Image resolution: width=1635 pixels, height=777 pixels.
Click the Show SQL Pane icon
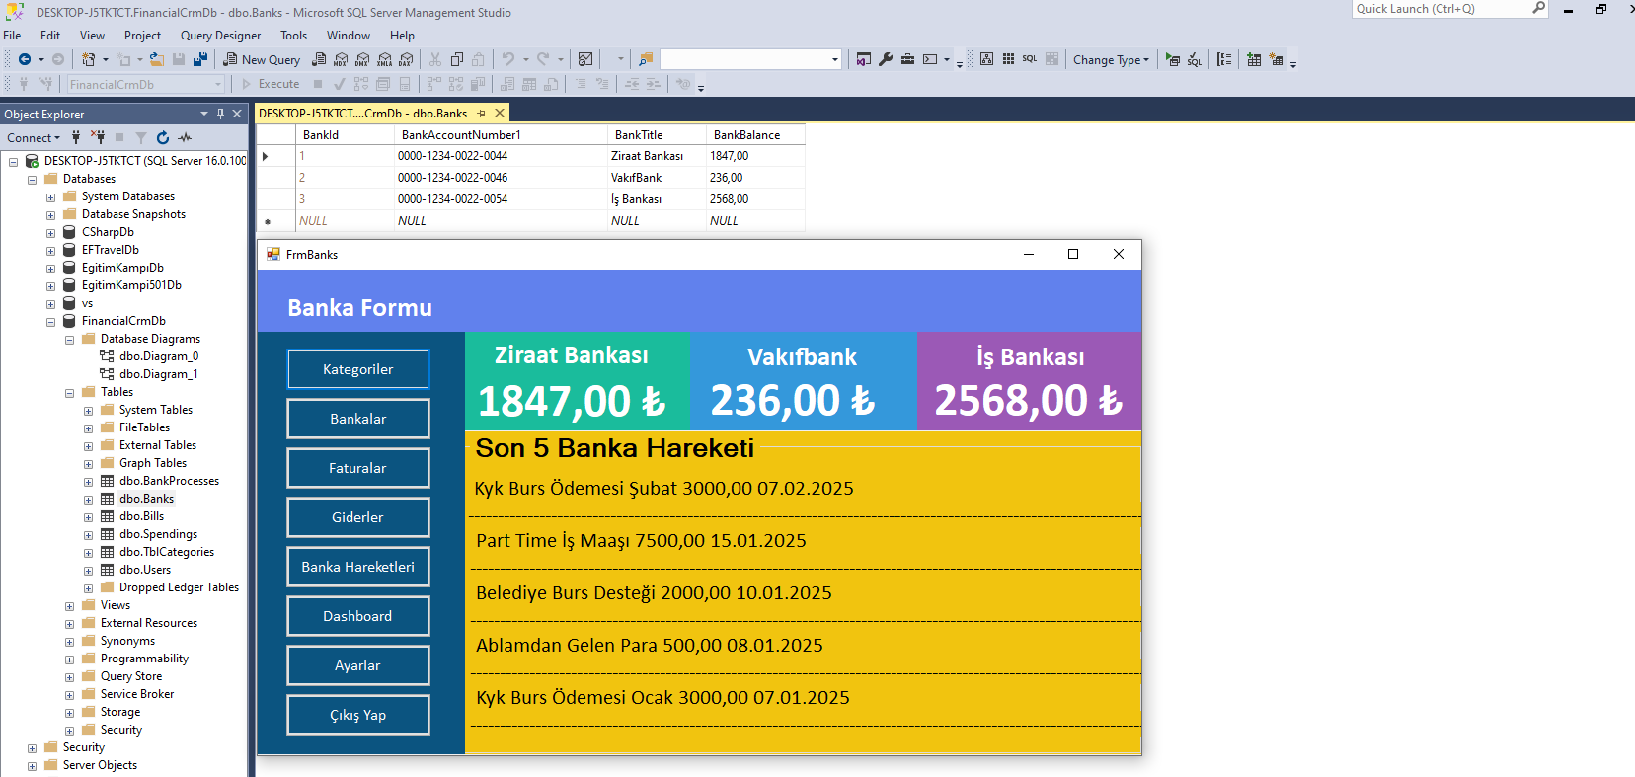[1030, 59]
